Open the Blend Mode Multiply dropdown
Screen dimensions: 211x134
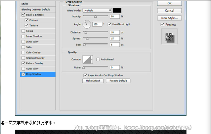tap(97, 10)
